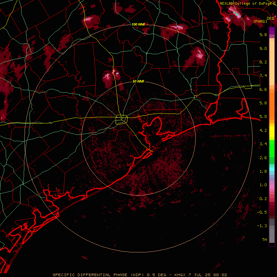277x277 pixels.
Task: Click the 6.6 scale value
Action: (263, 90)
